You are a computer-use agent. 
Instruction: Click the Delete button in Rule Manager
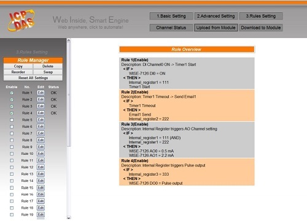tap(48, 66)
